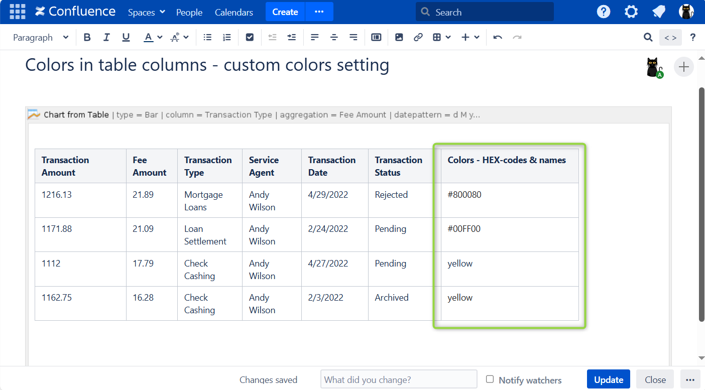Toggle bold formatting in toolbar
Screen dimensions: 705x390
87,37
